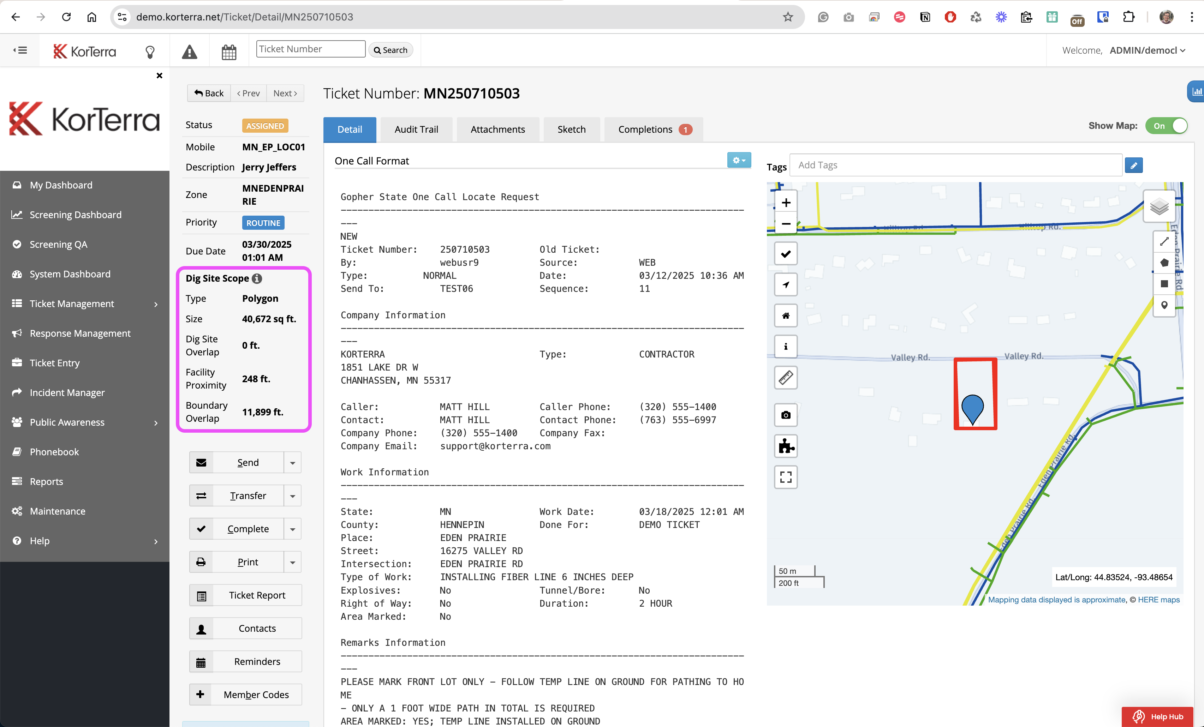Click the Add Tags input field
Image resolution: width=1204 pixels, height=727 pixels.
click(956, 165)
